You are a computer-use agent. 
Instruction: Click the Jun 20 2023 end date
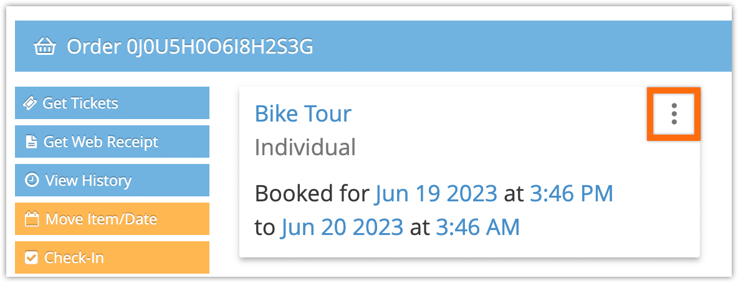[342, 228]
